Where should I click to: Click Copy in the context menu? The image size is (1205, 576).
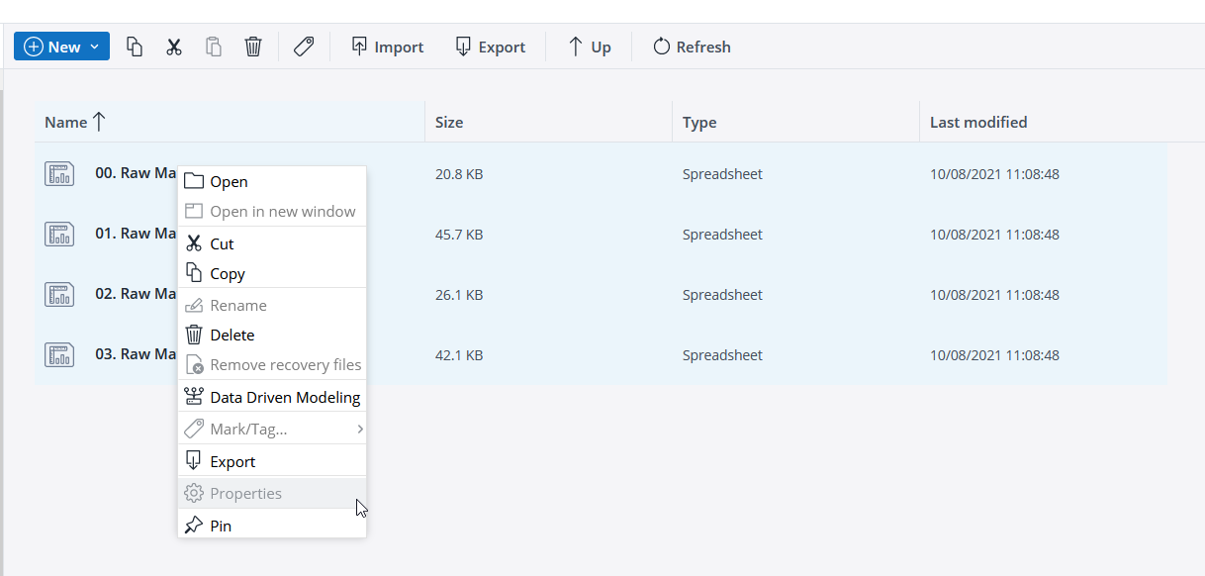coord(228,274)
